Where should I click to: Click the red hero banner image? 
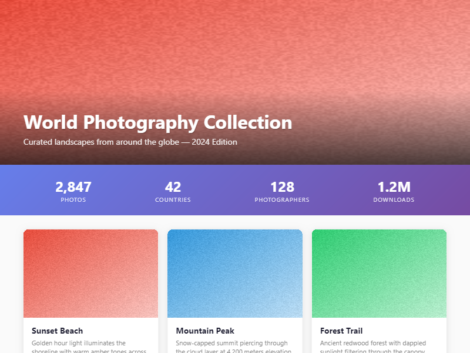[235, 53]
